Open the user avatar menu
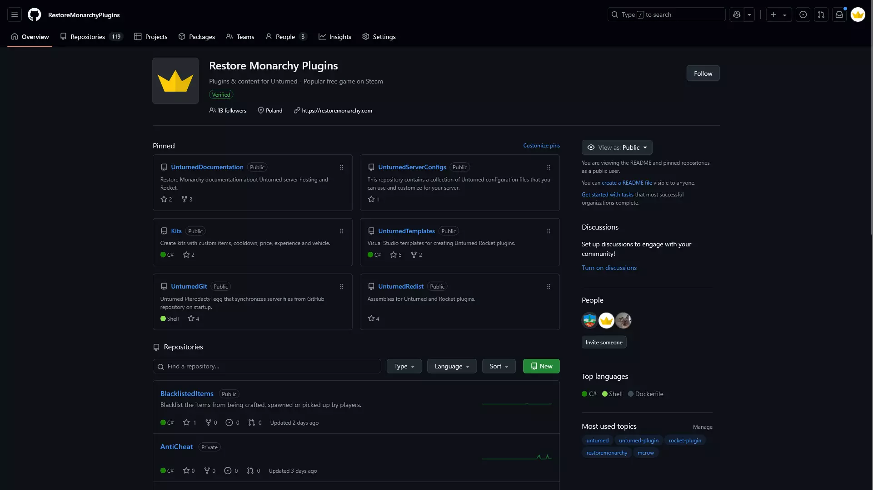The width and height of the screenshot is (873, 490). (x=858, y=15)
